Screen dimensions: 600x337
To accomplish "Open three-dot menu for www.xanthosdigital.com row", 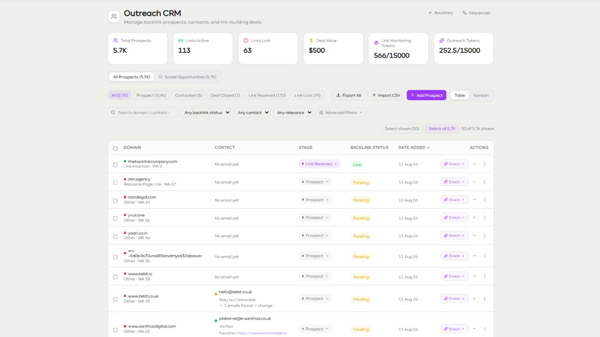I will click(x=485, y=329).
